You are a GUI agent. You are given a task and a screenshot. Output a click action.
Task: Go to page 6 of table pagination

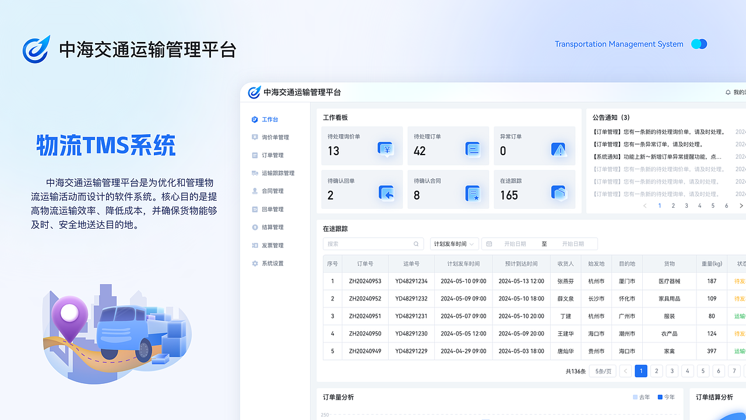pos(719,371)
